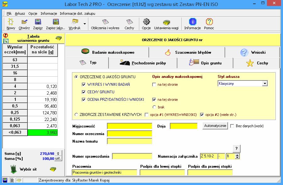The image size is (283, 185).
Task: Uncheck WYKRES I WYNIKI BADAŃ checkbox
Action: click(84, 84)
